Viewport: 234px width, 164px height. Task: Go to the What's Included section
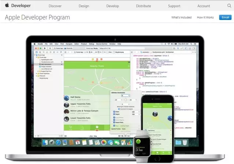point(181,17)
